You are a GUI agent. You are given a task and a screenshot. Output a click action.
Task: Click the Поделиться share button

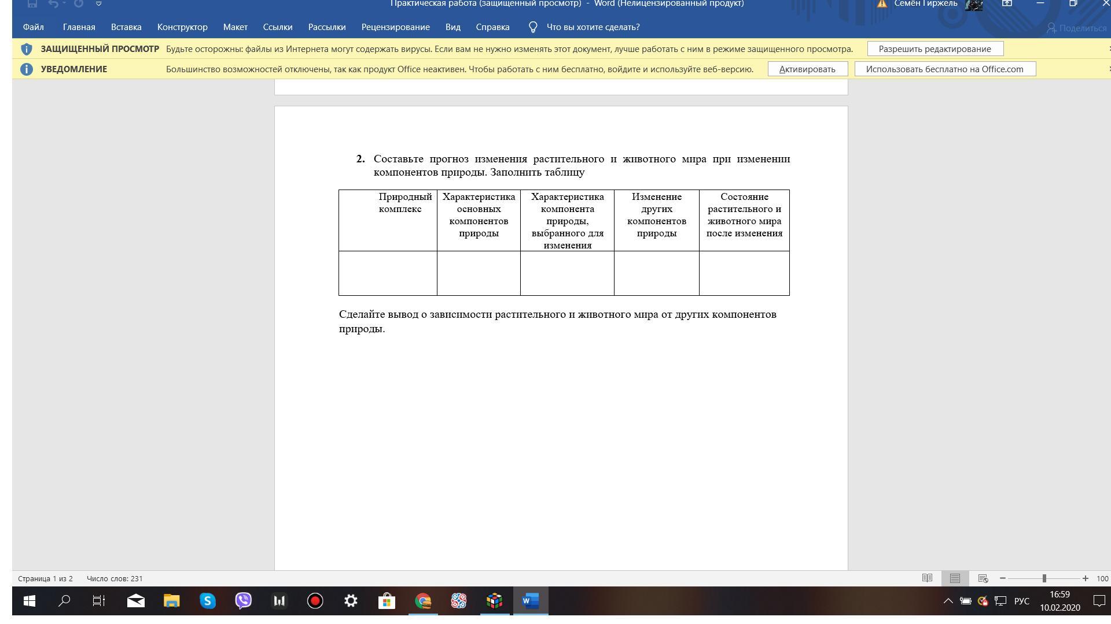1077,28
